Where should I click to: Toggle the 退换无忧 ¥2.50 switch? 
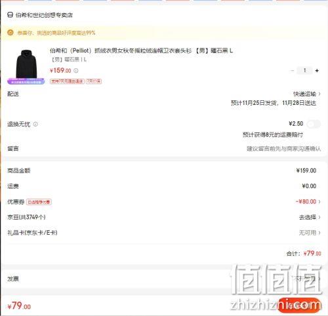pyautogui.click(x=314, y=124)
